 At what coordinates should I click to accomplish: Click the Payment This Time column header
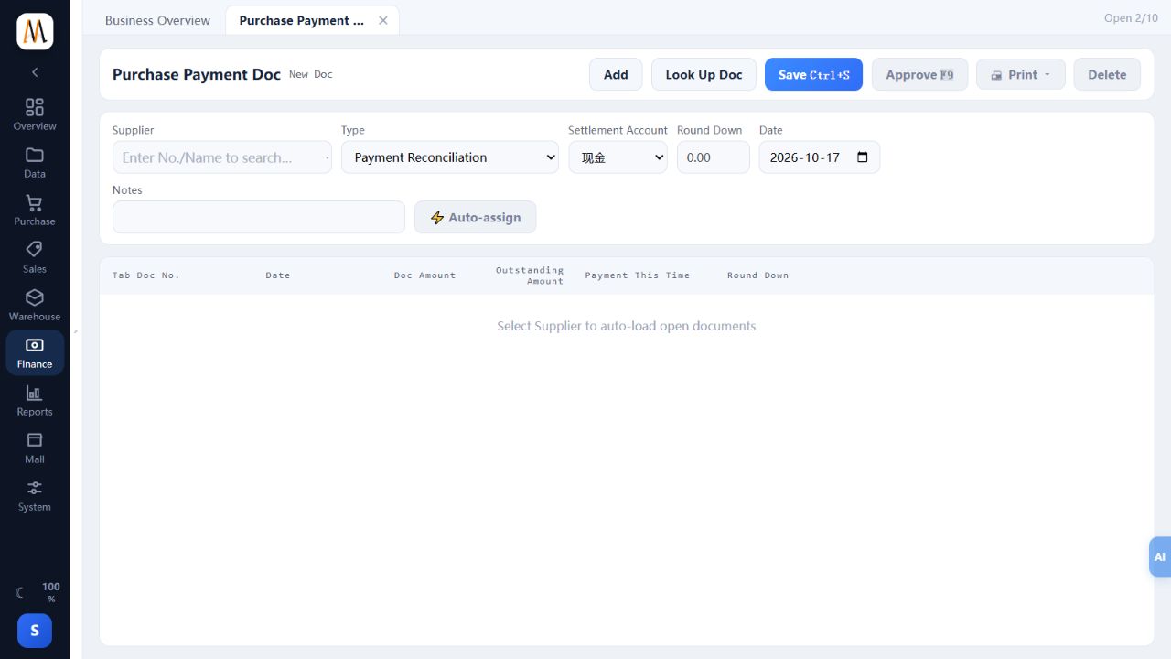point(638,275)
